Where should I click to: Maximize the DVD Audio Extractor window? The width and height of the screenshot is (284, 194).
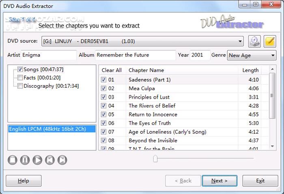[256, 4]
